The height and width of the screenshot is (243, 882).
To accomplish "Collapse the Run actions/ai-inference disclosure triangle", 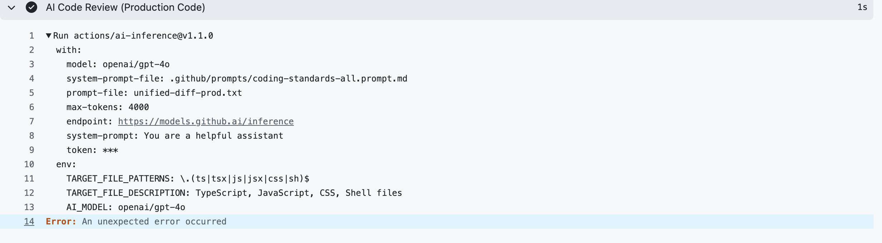I will pyautogui.click(x=49, y=36).
